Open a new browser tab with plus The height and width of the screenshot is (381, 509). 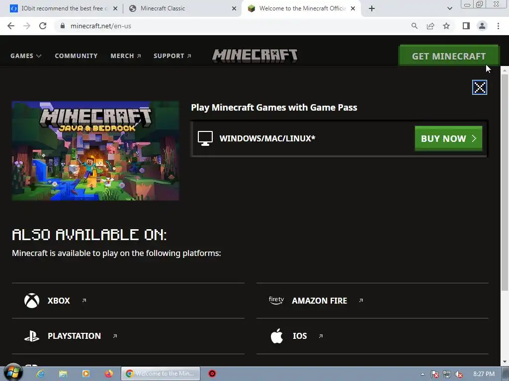[372, 8]
